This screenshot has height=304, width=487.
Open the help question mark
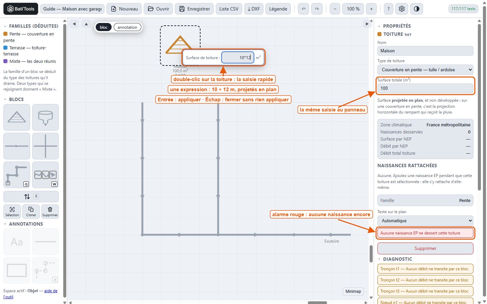389,9
